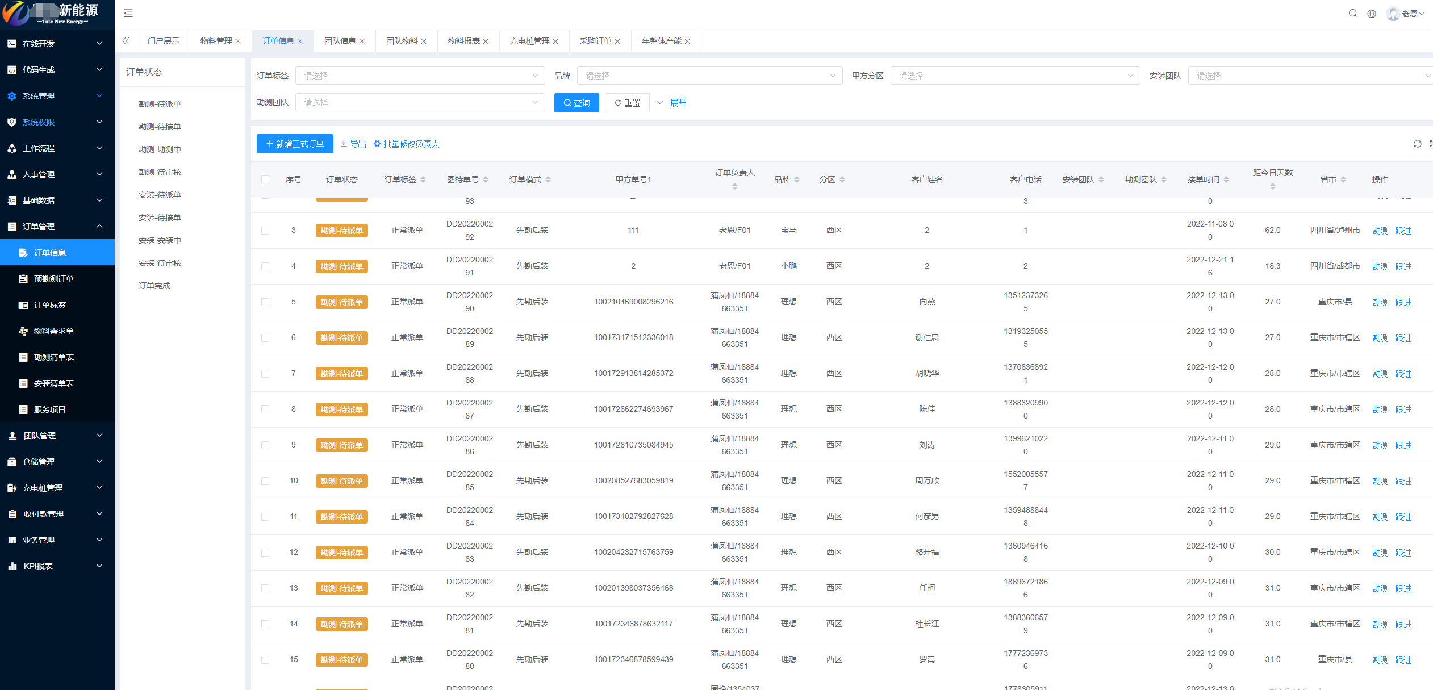The width and height of the screenshot is (1433, 690).
Task: Click 批量修改负责人 link
Action: coord(406,144)
